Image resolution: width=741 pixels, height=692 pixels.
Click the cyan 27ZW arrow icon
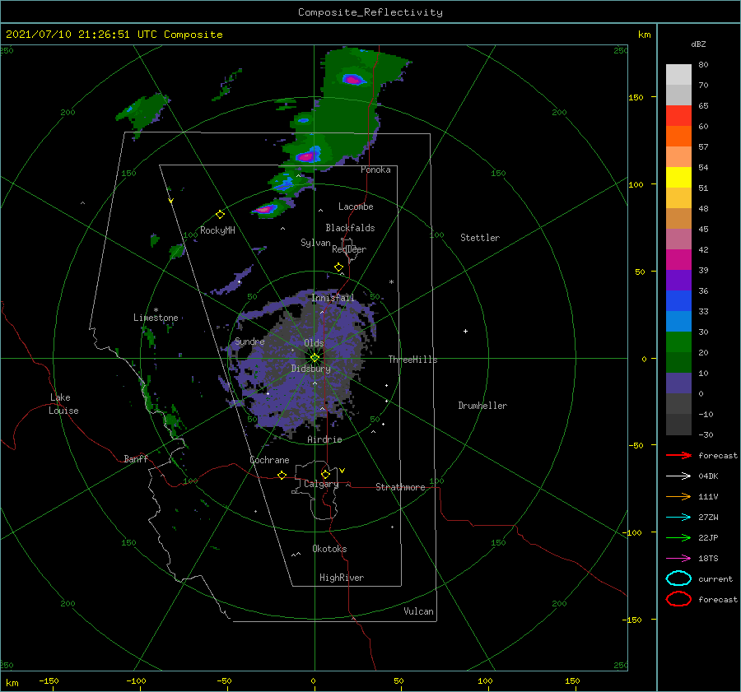click(x=678, y=518)
